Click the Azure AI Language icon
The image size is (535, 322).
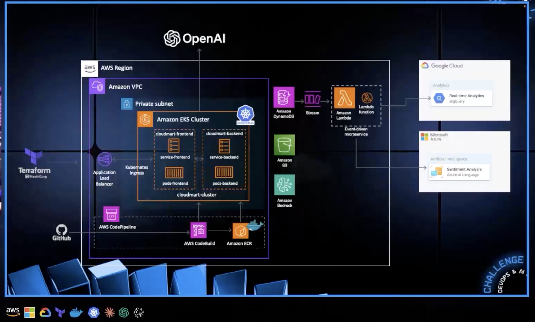click(x=436, y=172)
